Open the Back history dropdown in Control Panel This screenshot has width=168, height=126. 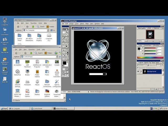pyautogui.click(x=23, y=53)
